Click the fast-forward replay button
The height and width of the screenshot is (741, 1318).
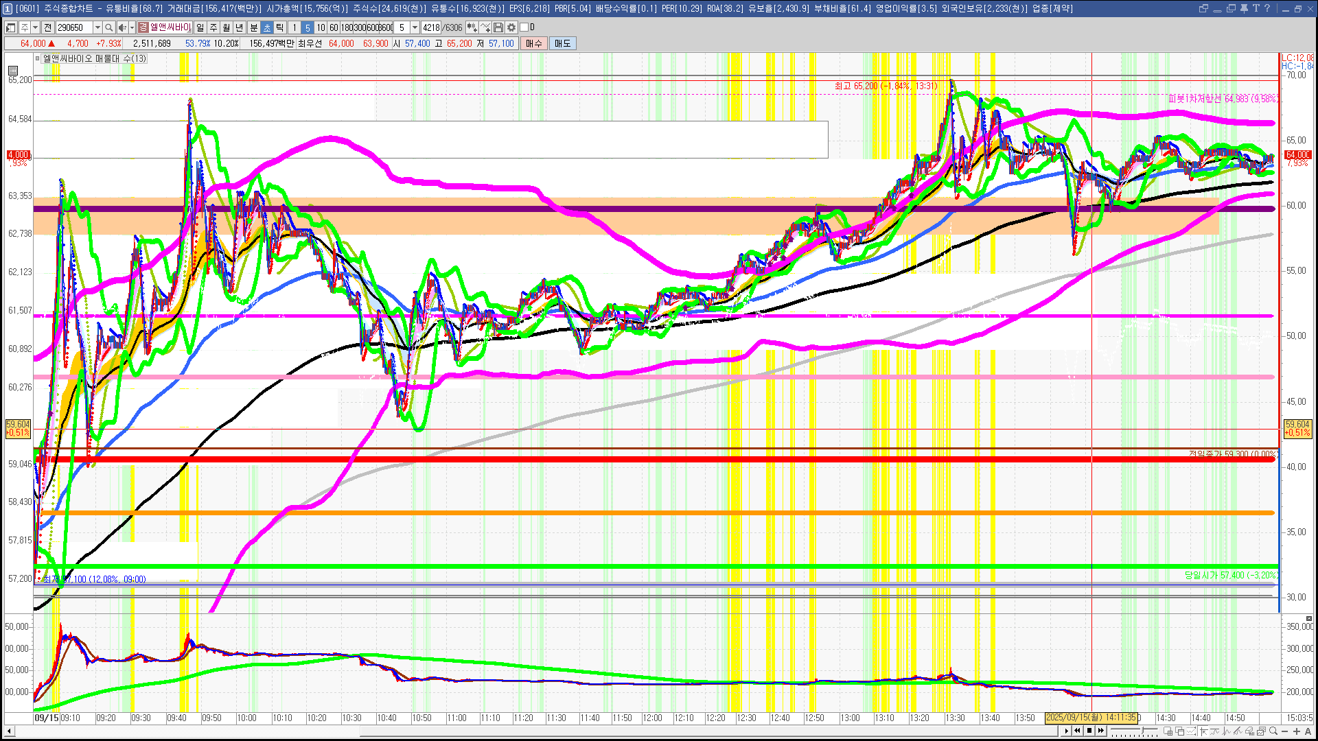click(1101, 731)
